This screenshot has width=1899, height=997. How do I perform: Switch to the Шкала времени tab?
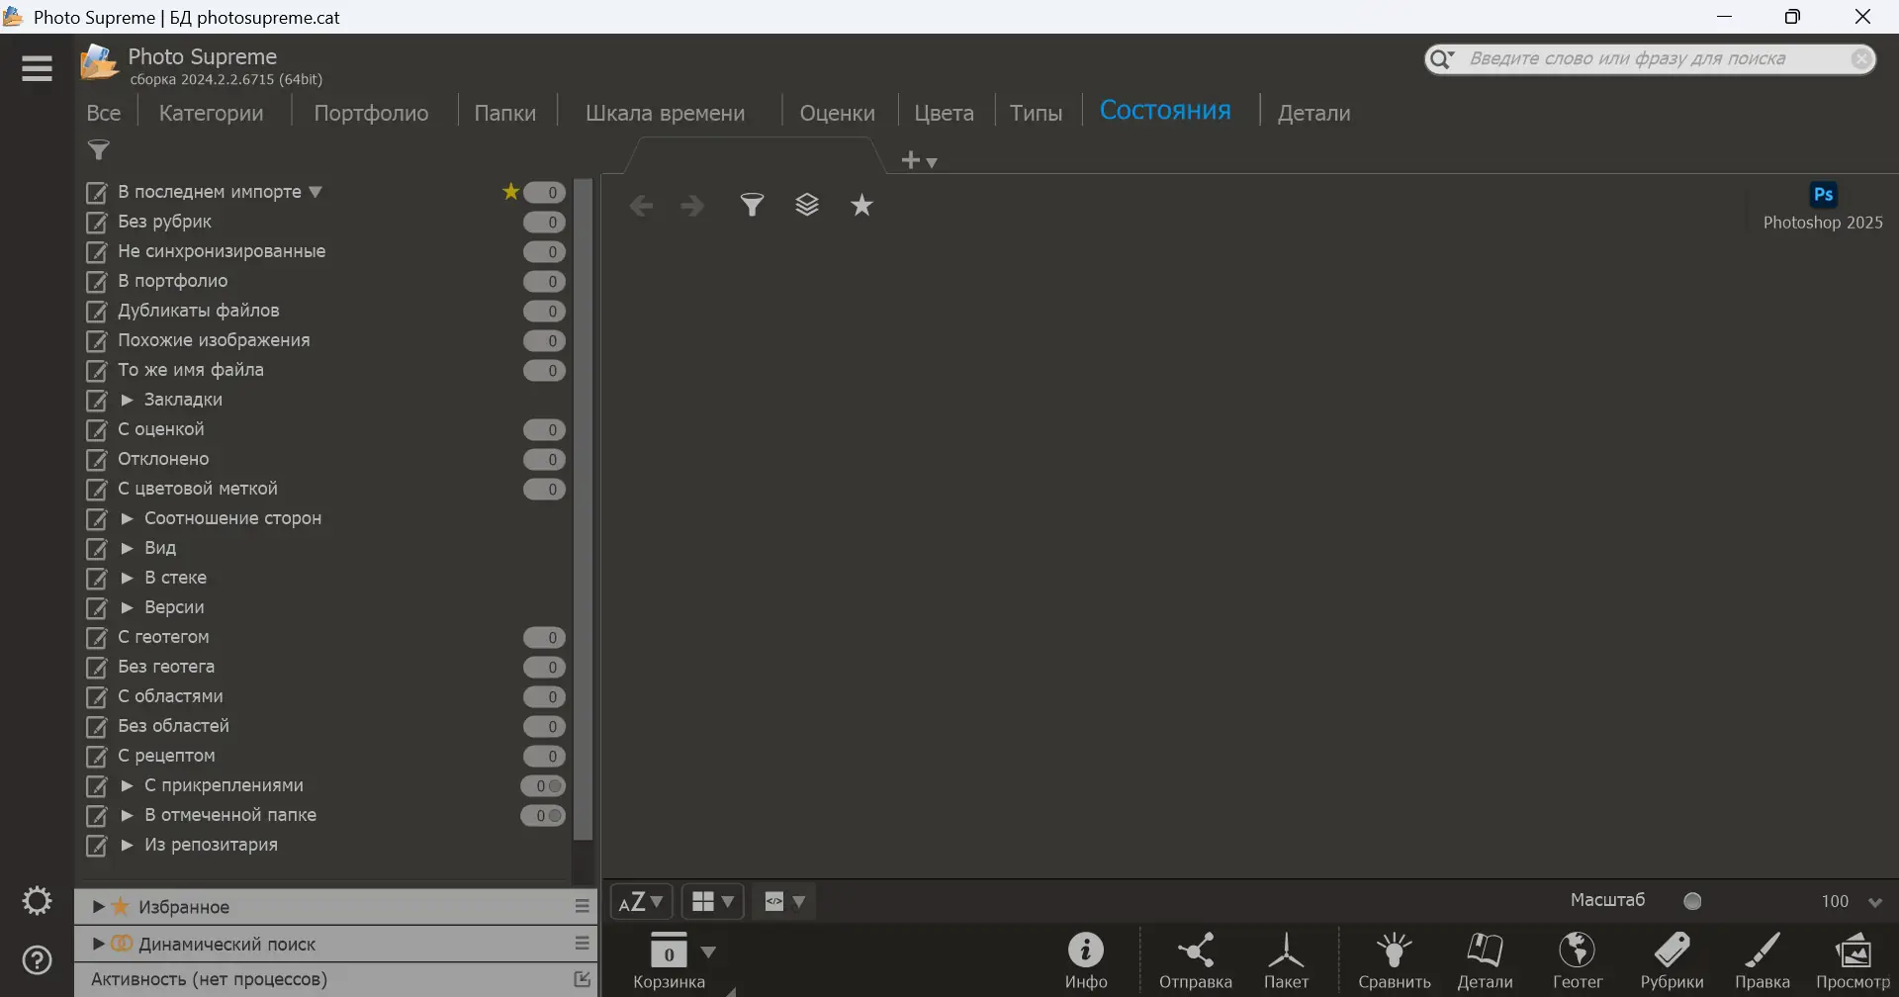tap(665, 113)
